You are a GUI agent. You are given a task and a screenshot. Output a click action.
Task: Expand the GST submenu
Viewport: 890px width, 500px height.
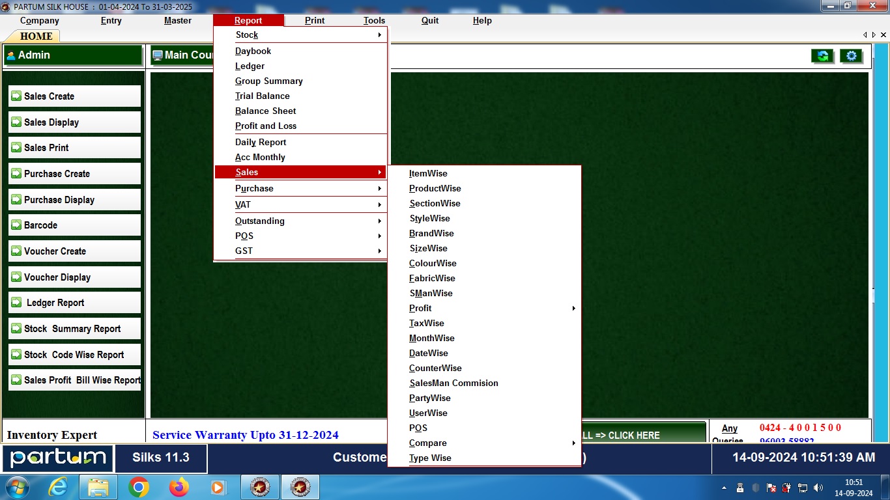(379, 251)
